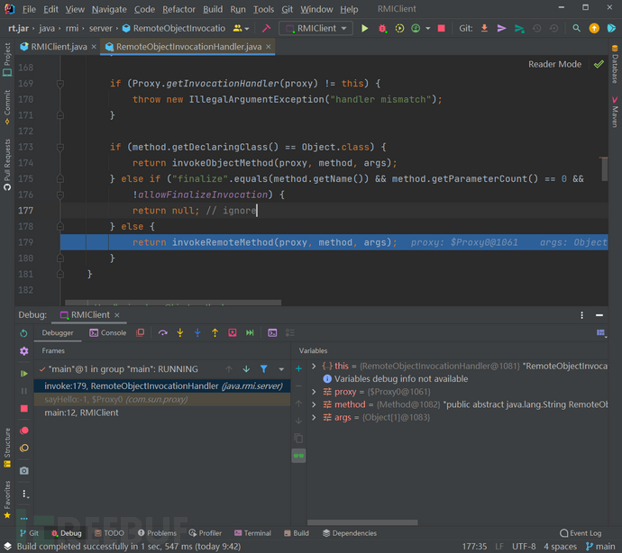The height and width of the screenshot is (553, 622).
Task: Open Profiler tool window button
Action: point(206,533)
